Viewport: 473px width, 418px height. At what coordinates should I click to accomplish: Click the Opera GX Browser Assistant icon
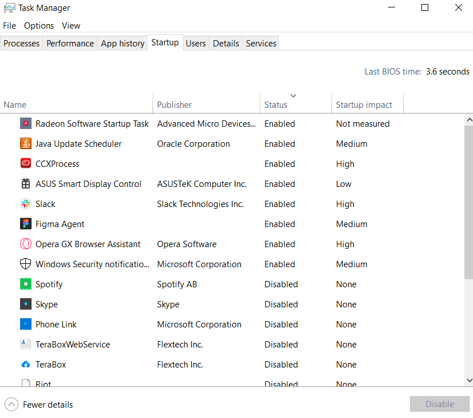point(26,244)
